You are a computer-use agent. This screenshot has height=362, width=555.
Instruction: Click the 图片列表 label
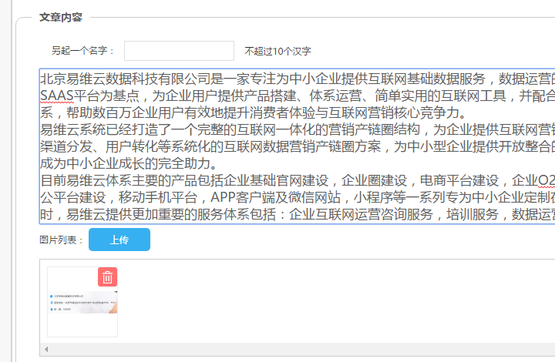[x=62, y=240]
